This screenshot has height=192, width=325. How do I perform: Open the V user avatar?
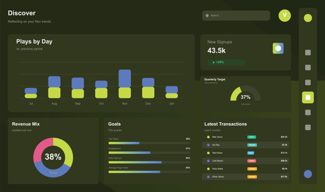tap(284, 15)
